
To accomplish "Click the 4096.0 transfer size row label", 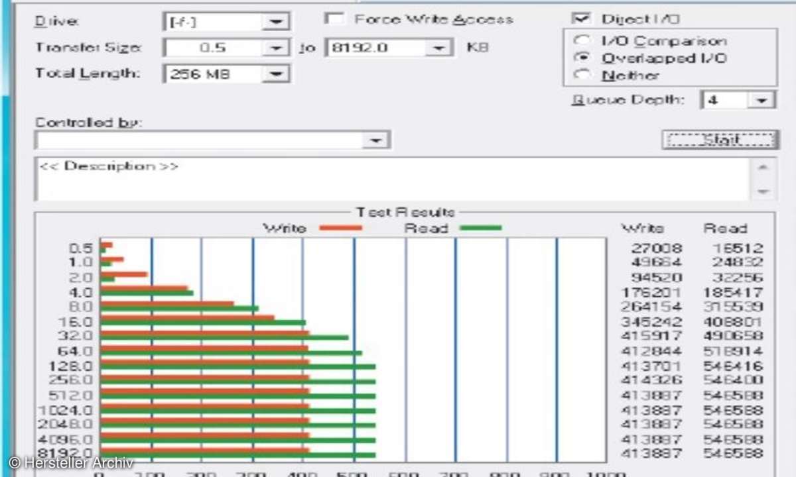I will click(x=67, y=439).
